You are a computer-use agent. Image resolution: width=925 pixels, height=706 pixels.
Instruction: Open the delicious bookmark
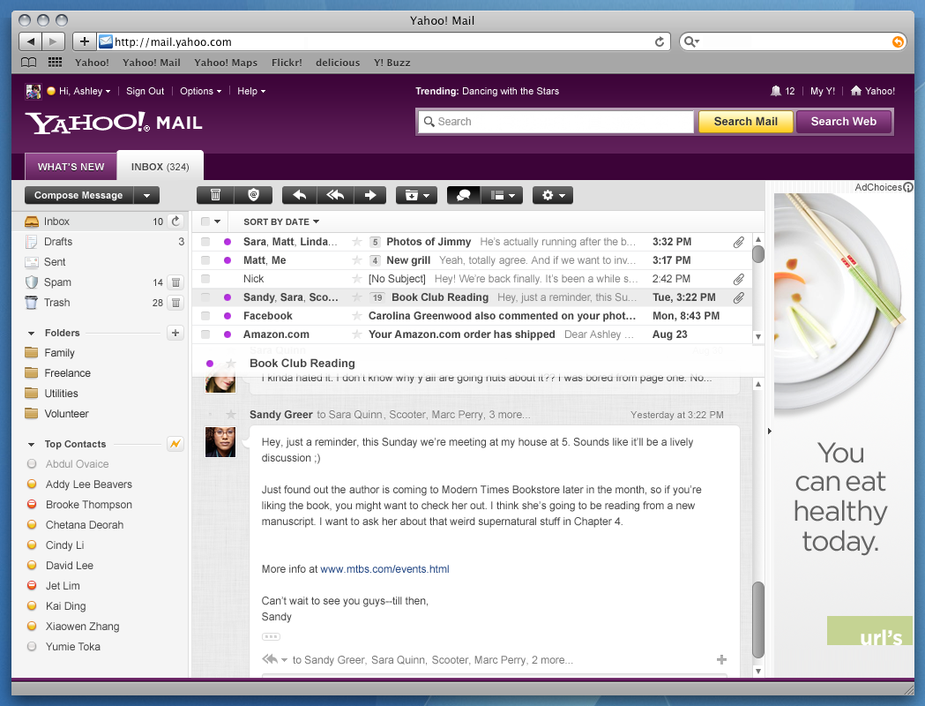(338, 63)
